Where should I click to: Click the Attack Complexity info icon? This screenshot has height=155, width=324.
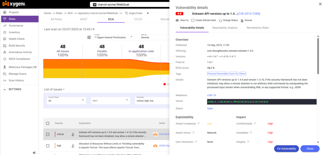199,123
